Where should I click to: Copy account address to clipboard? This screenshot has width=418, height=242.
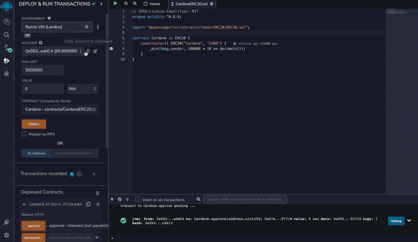(88, 51)
